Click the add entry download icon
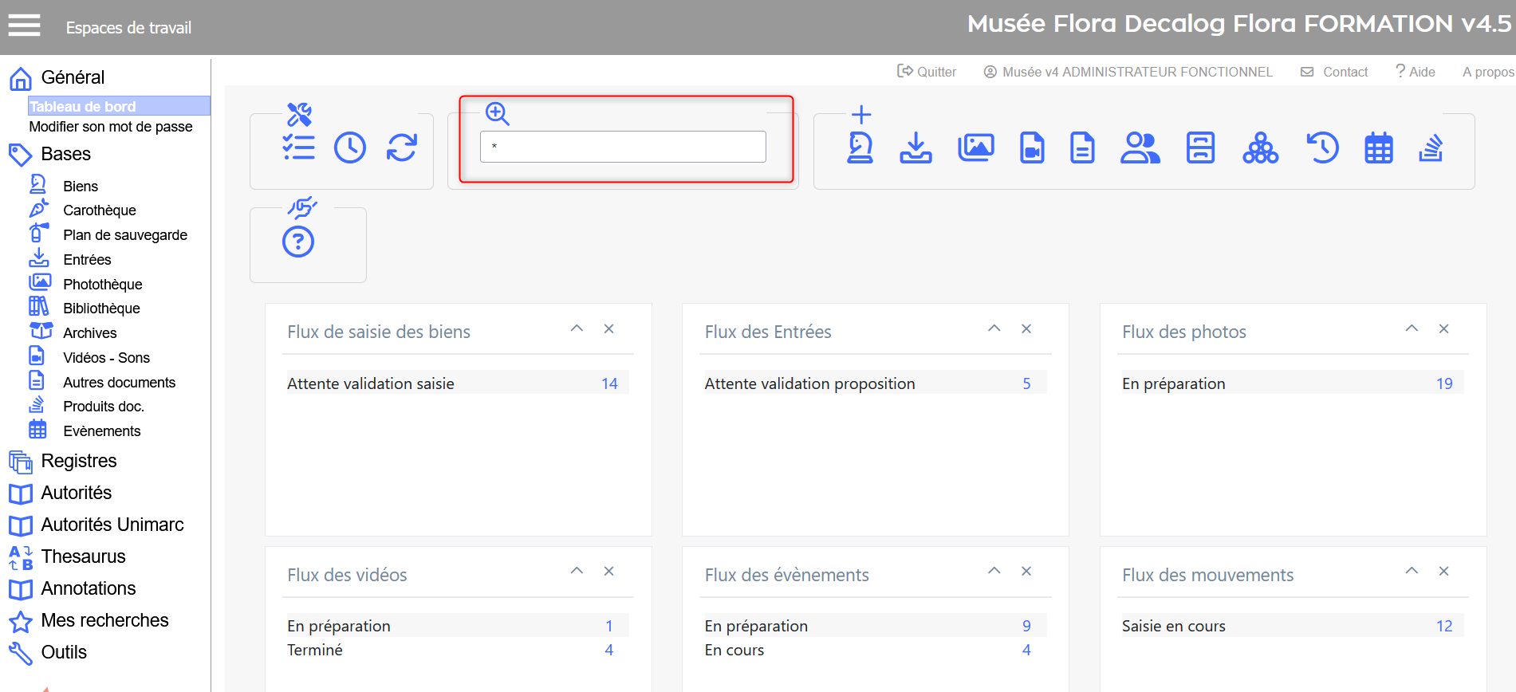This screenshot has height=692, width=1516. point(916,147)
